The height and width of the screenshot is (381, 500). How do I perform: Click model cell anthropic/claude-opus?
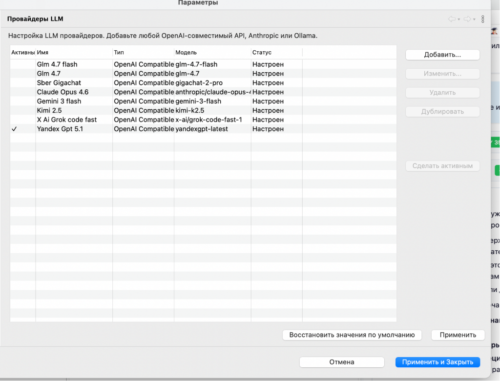pyautogui.click(x=213, y=92)
